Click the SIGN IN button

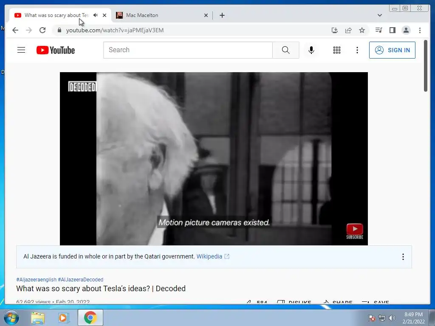[x=392, y=50]
